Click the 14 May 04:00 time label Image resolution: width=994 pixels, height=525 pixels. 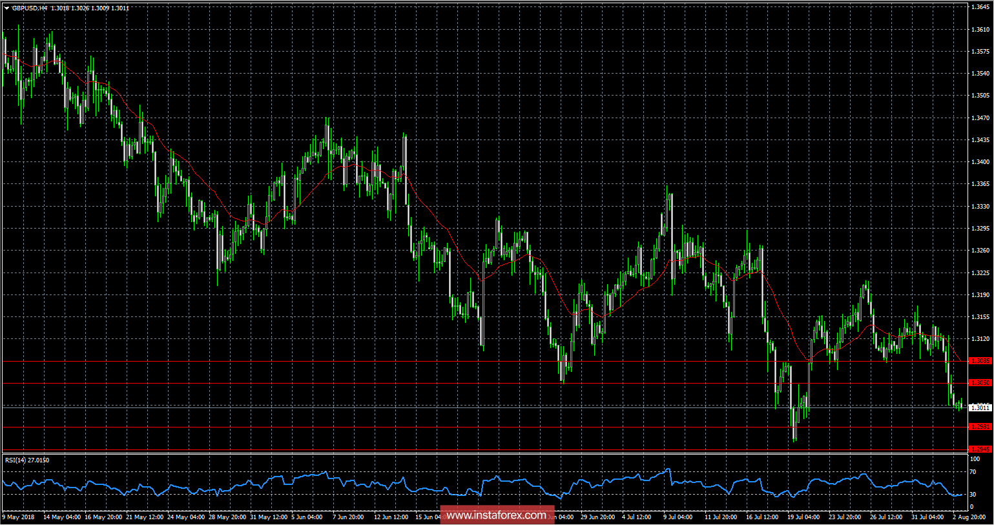coord(62,517)
